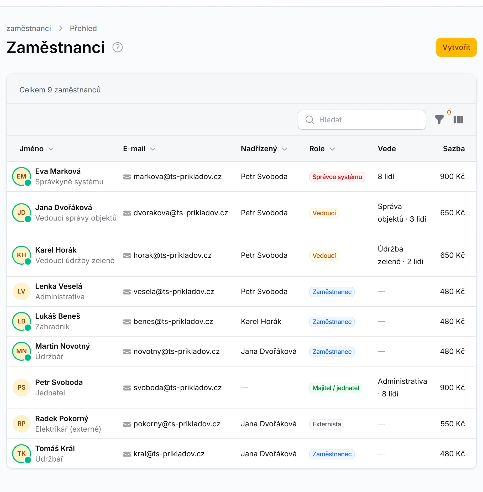Go to zaměstnanci breadcrumb link

[29, 28]
